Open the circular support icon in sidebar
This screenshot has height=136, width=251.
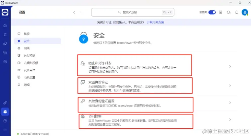coord(5,61)
